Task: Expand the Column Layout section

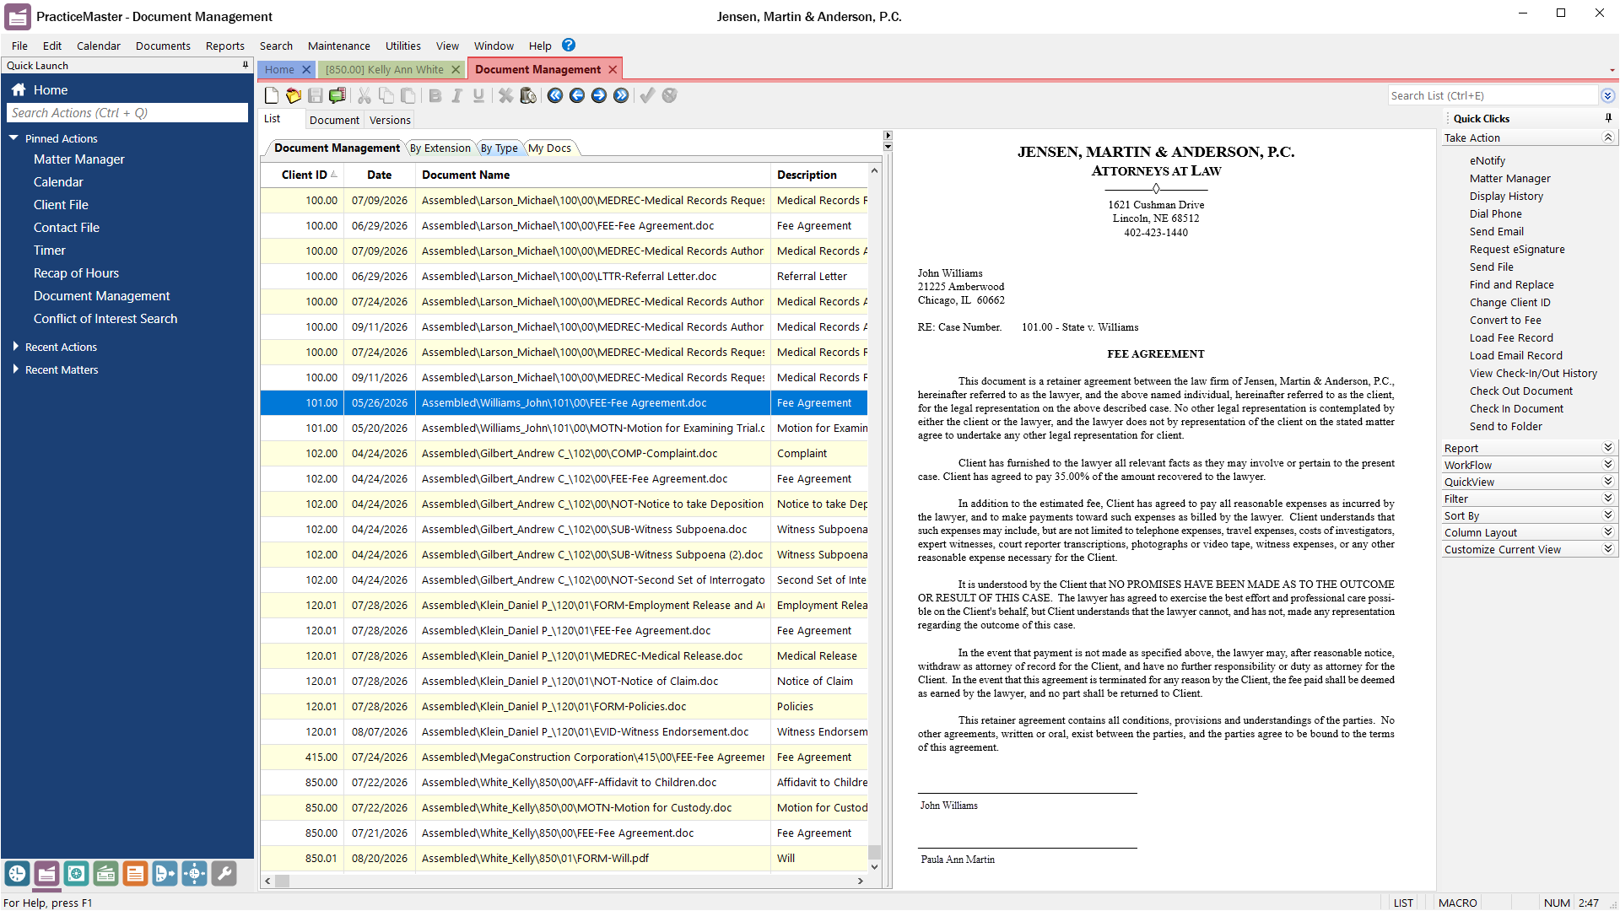Action: pyautogui.click(x=1607, y=532)
